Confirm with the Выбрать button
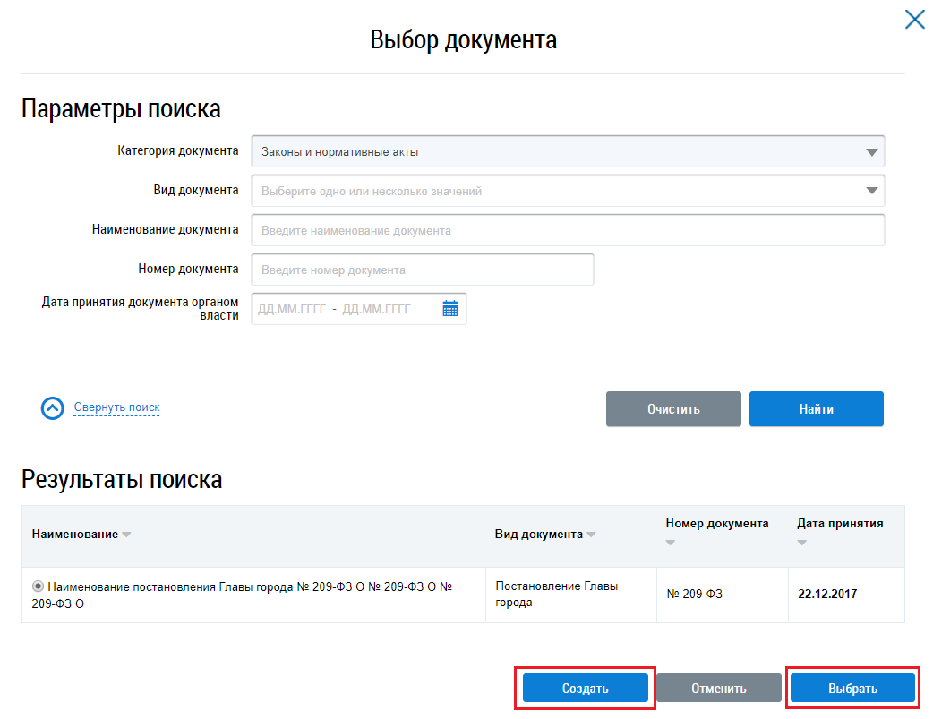Viewport: 933px width, 719px height. (x=852, y=689)
